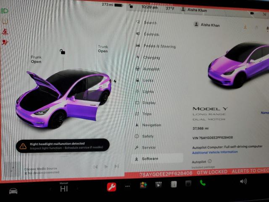Viewport: 269px width, 202px height.
Task: Open Navigation settings
Action: point(148,125)
